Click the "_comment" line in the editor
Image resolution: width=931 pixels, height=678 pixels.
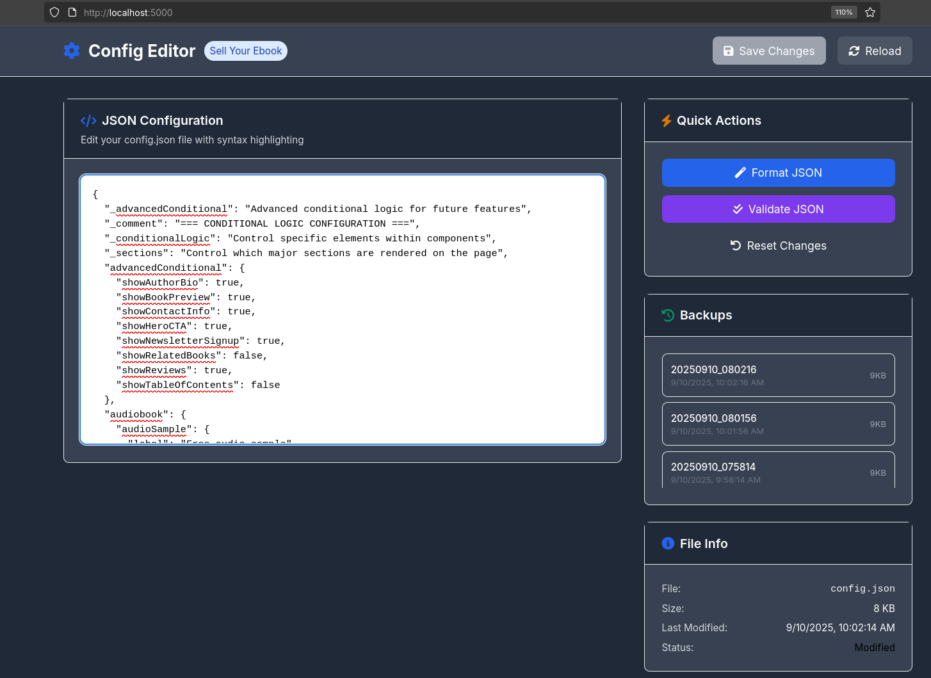[263, 223]
